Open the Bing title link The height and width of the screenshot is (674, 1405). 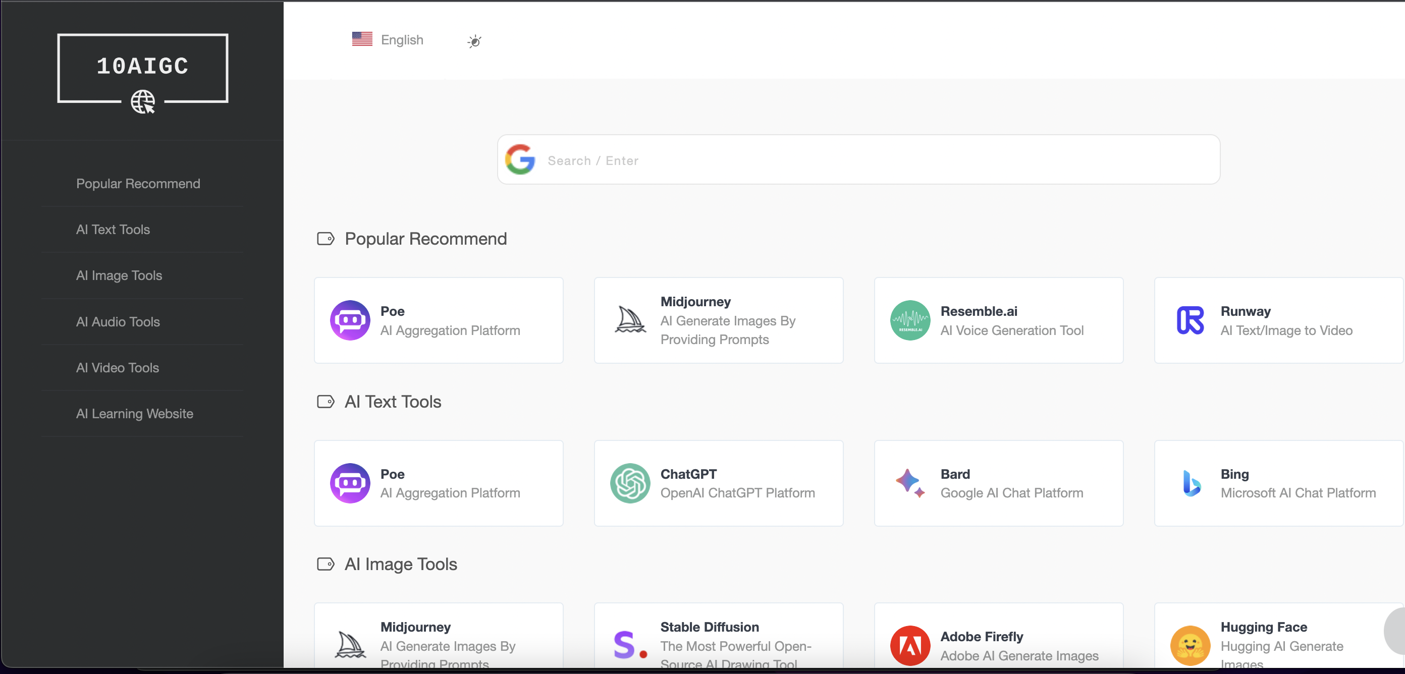(1235, 474)
